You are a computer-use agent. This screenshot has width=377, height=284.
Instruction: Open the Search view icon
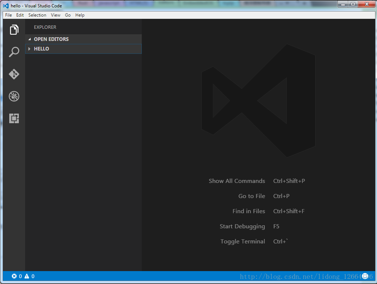pyautogui.click(x=14, y=52)
